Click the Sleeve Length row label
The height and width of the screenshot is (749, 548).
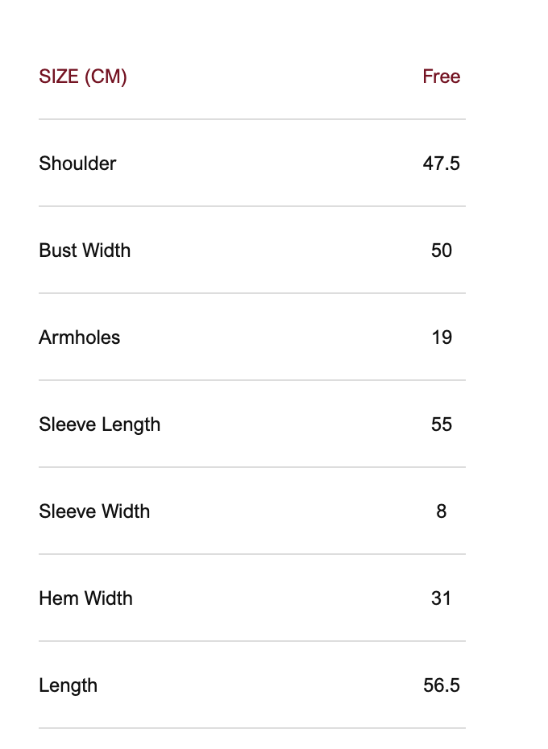[99, 424]
